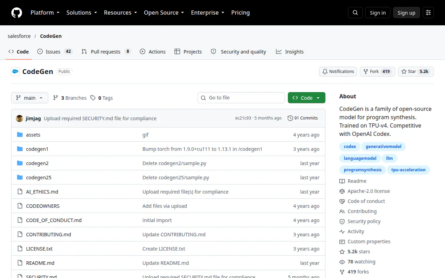Viewport: 445px width, 278px height.
Task: Click the Sign up button
Action: pos(406,13)
